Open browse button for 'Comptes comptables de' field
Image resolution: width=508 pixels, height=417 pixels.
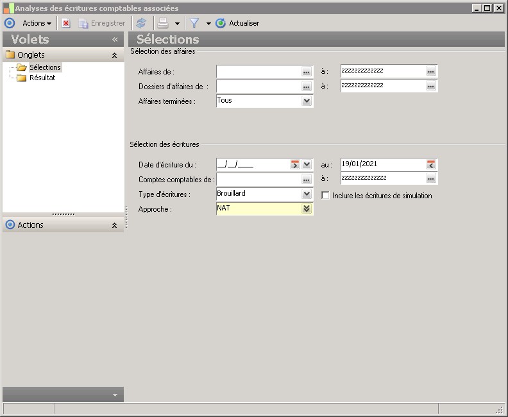click(x=307, y=180)
